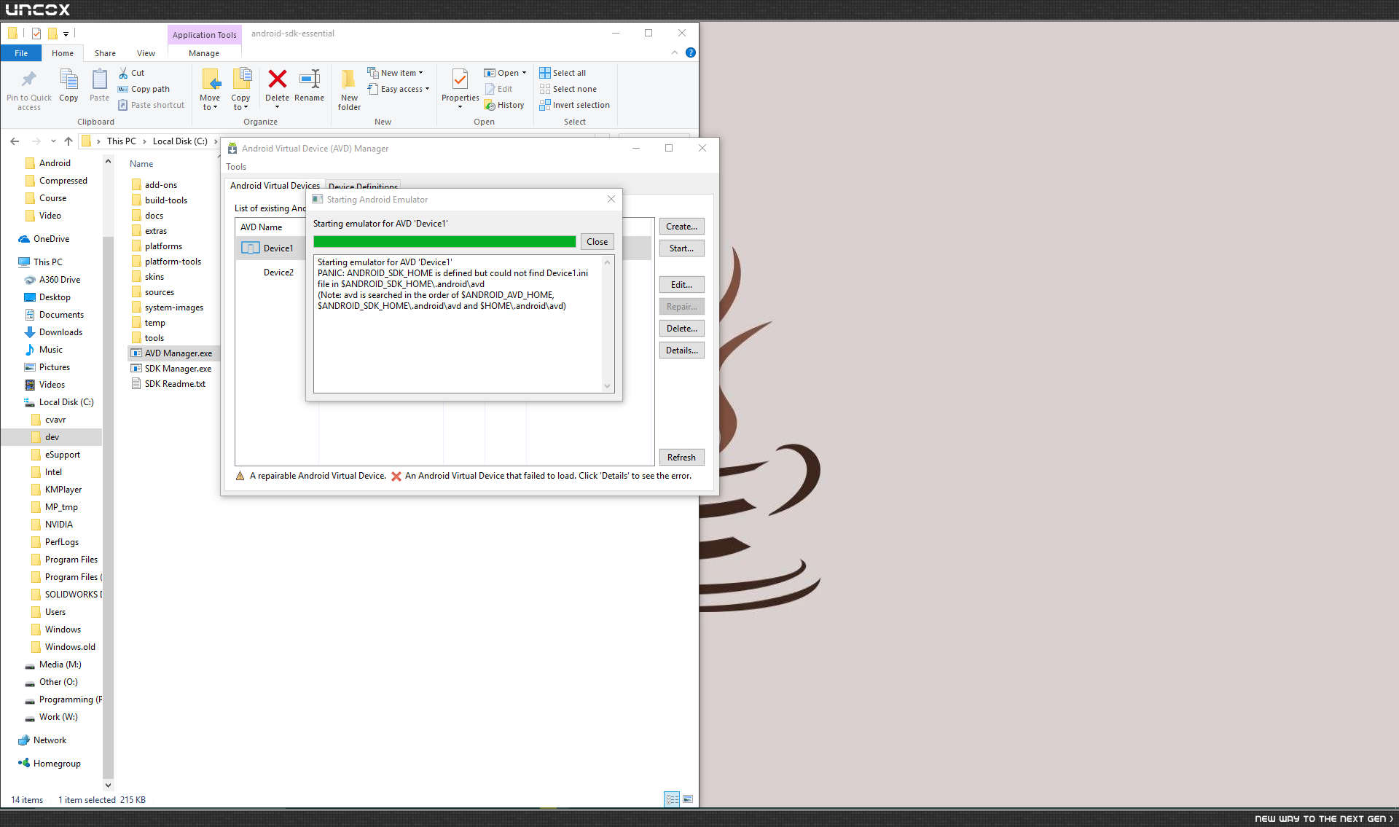Switch to the Manage ribbon tab
The width and height of the screenshot is (1399, 827).
204,53
